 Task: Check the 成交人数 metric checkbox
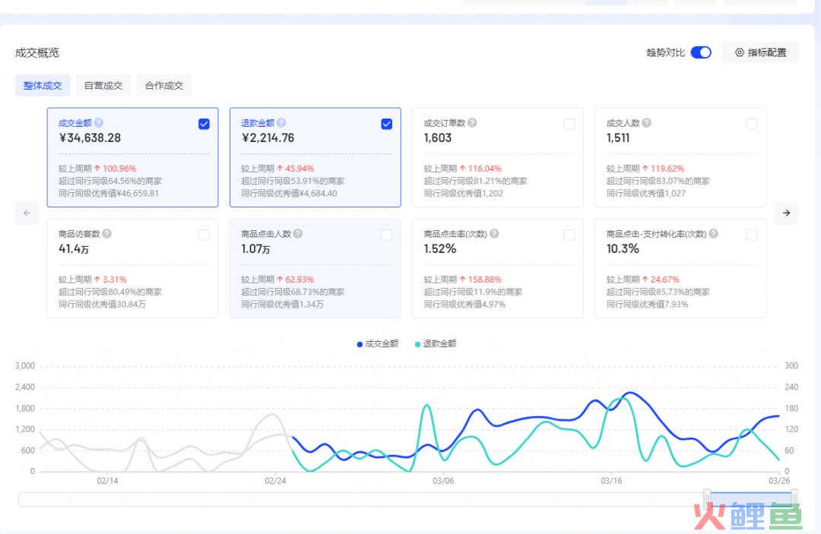[x=752, y=124]
